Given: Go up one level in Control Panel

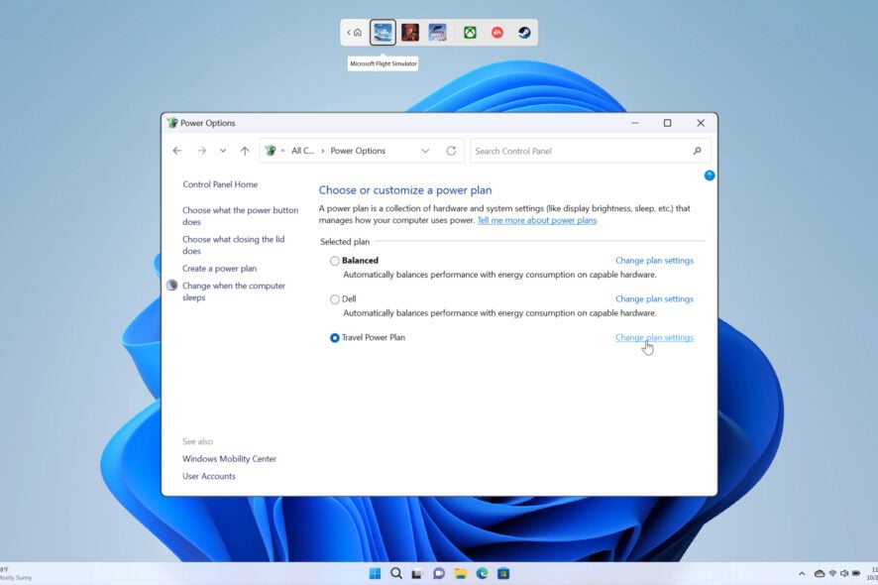Looking at the screenshot, I should (245, 151).
